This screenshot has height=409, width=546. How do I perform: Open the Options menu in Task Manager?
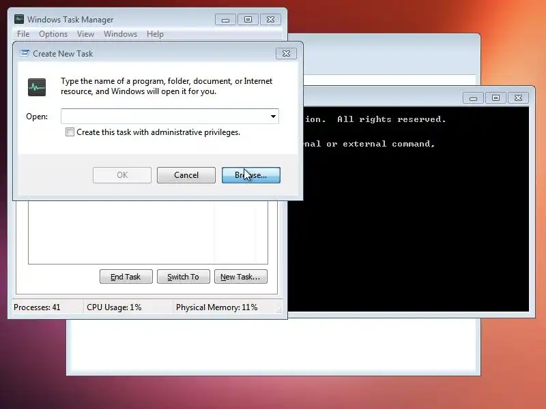pos(53,34)
